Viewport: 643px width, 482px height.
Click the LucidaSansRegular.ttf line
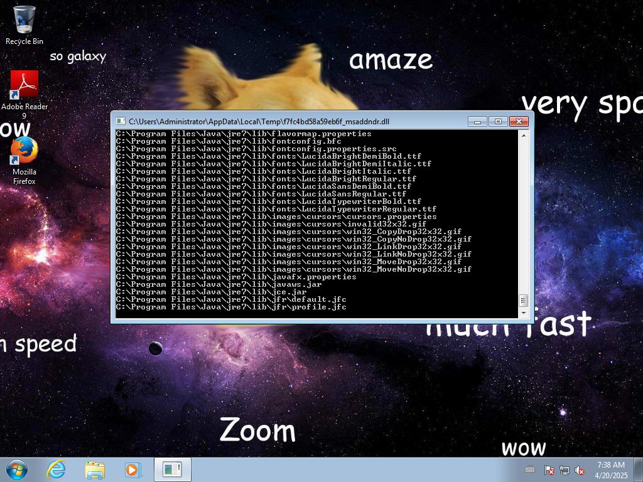tap(261, 194)
